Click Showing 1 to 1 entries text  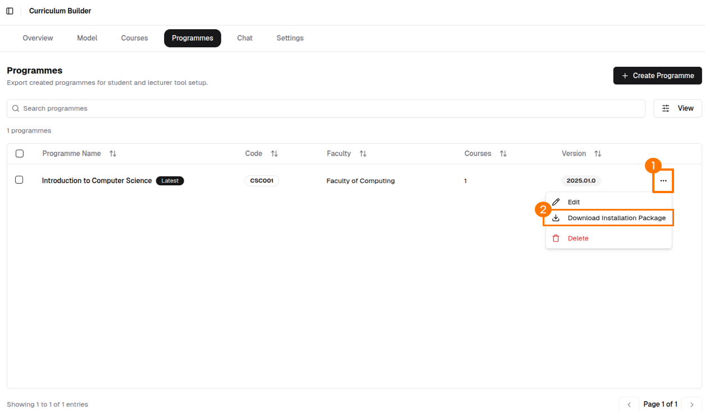pyautogui.click(x=48, y=404)
